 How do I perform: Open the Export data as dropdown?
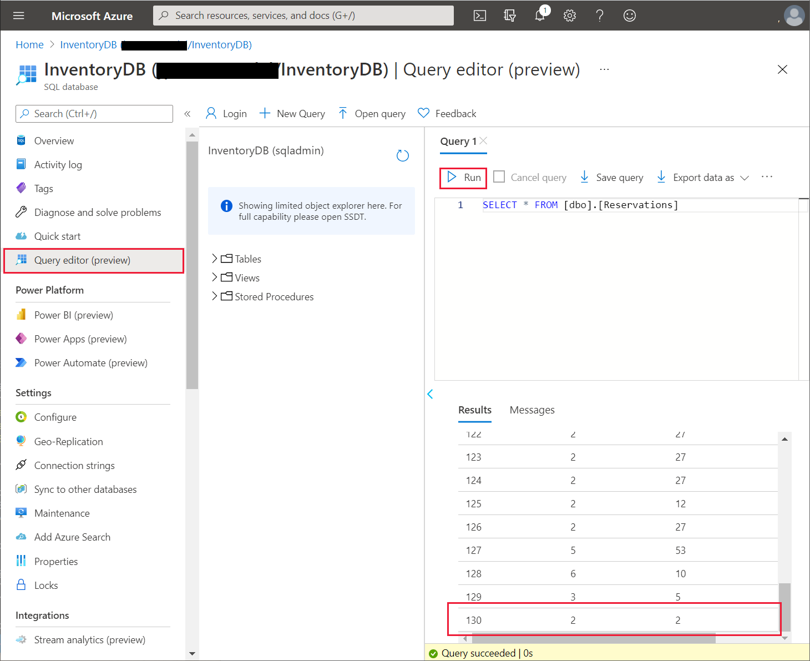[x=703, y=178]
